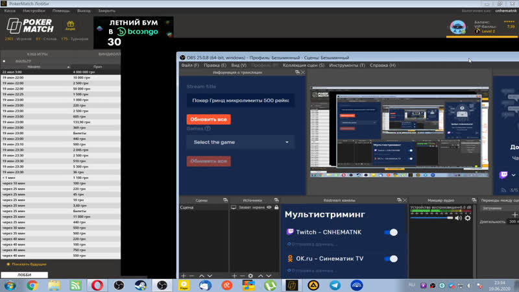The width and height of the screenshot is (519, 292).
Task: Click the lower dimmed Обновить все button
Action: [208, 161]
